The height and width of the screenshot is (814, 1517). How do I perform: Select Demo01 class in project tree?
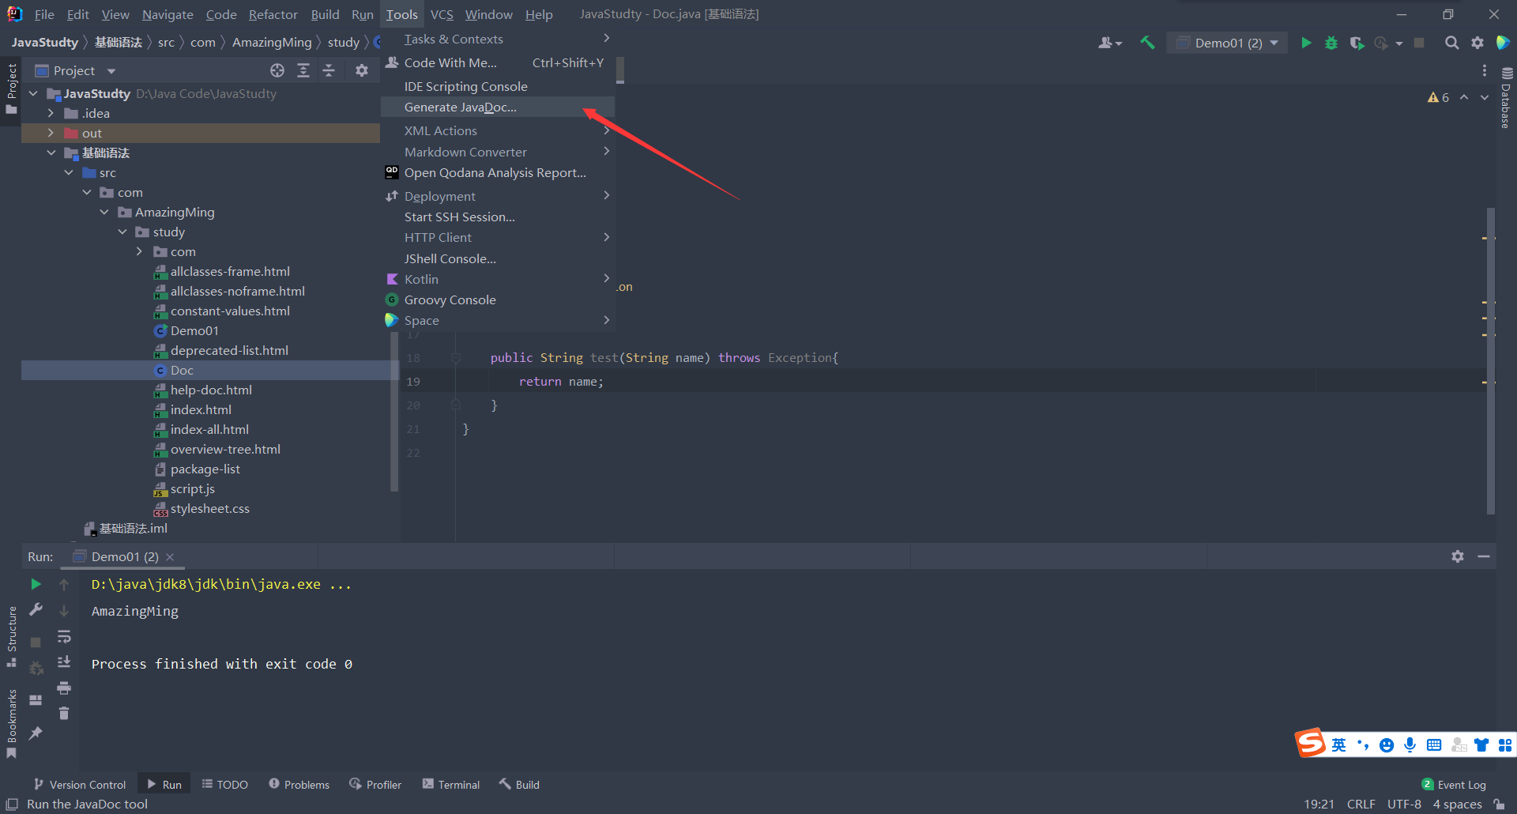tap(194, 330)
